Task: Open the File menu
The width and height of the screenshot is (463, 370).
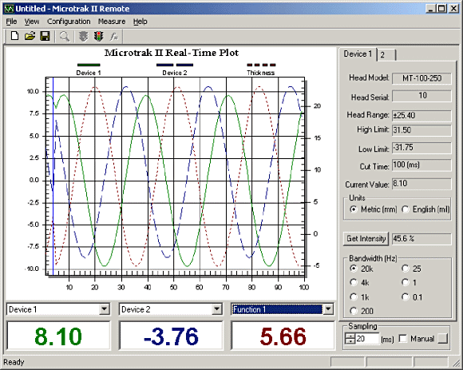Action: (11, 22)
